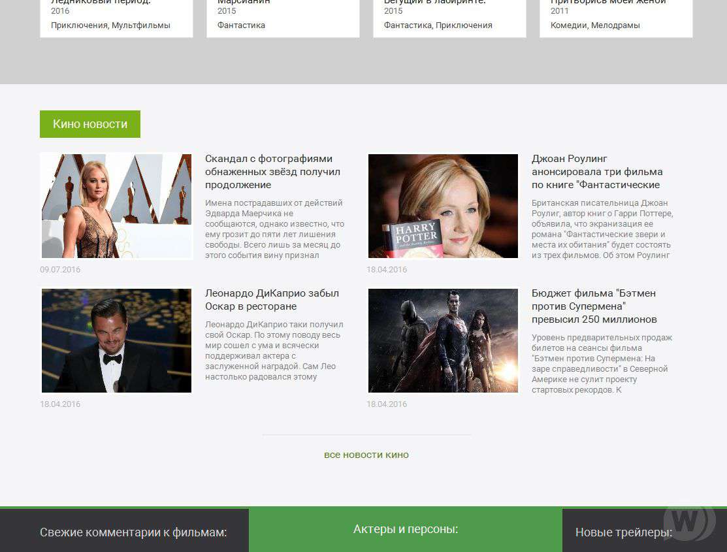Click year '2016' on the first movie card
727x552 pixels.
(x=60, y=10)
